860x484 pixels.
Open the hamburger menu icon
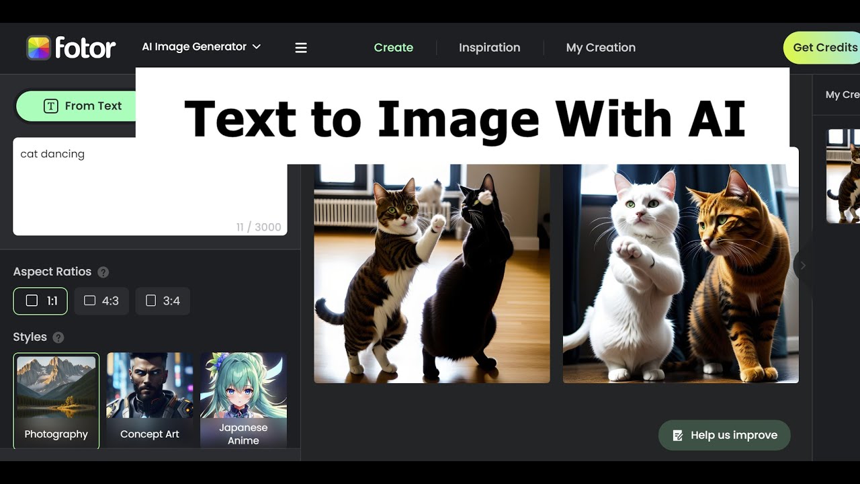pos(301,48)
